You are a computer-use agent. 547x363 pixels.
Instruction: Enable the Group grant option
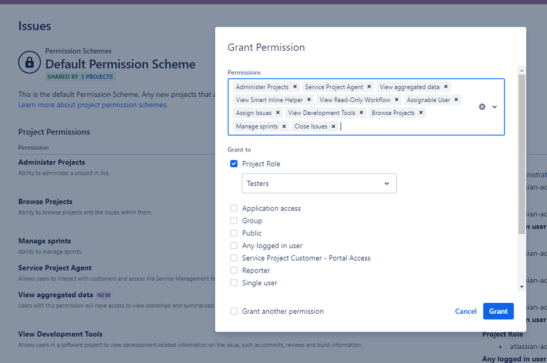click(x=234, y=220)
